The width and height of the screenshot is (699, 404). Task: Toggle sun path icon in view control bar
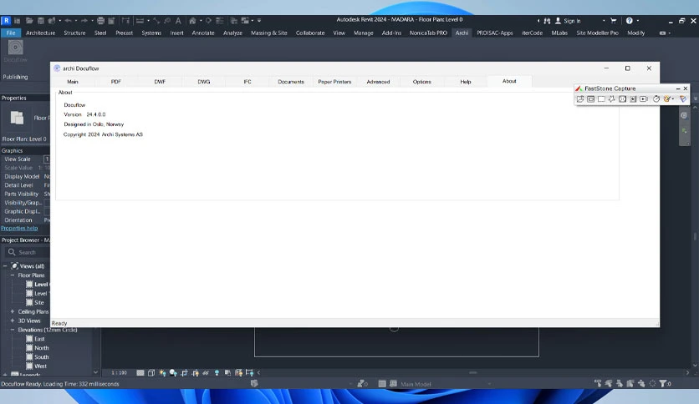[x=162, y=373]
